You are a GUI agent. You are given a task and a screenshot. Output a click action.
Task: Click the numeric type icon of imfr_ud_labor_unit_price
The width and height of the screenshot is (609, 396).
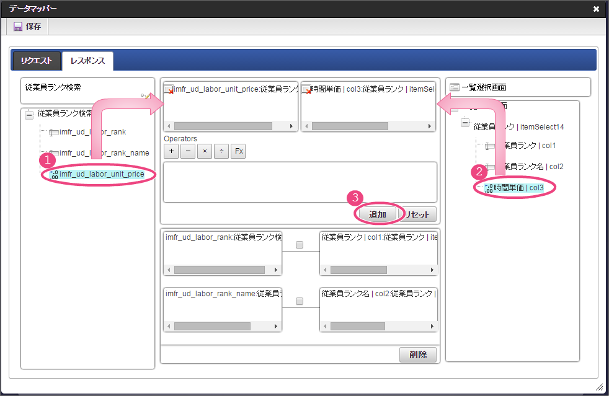(x=54, y=175)
